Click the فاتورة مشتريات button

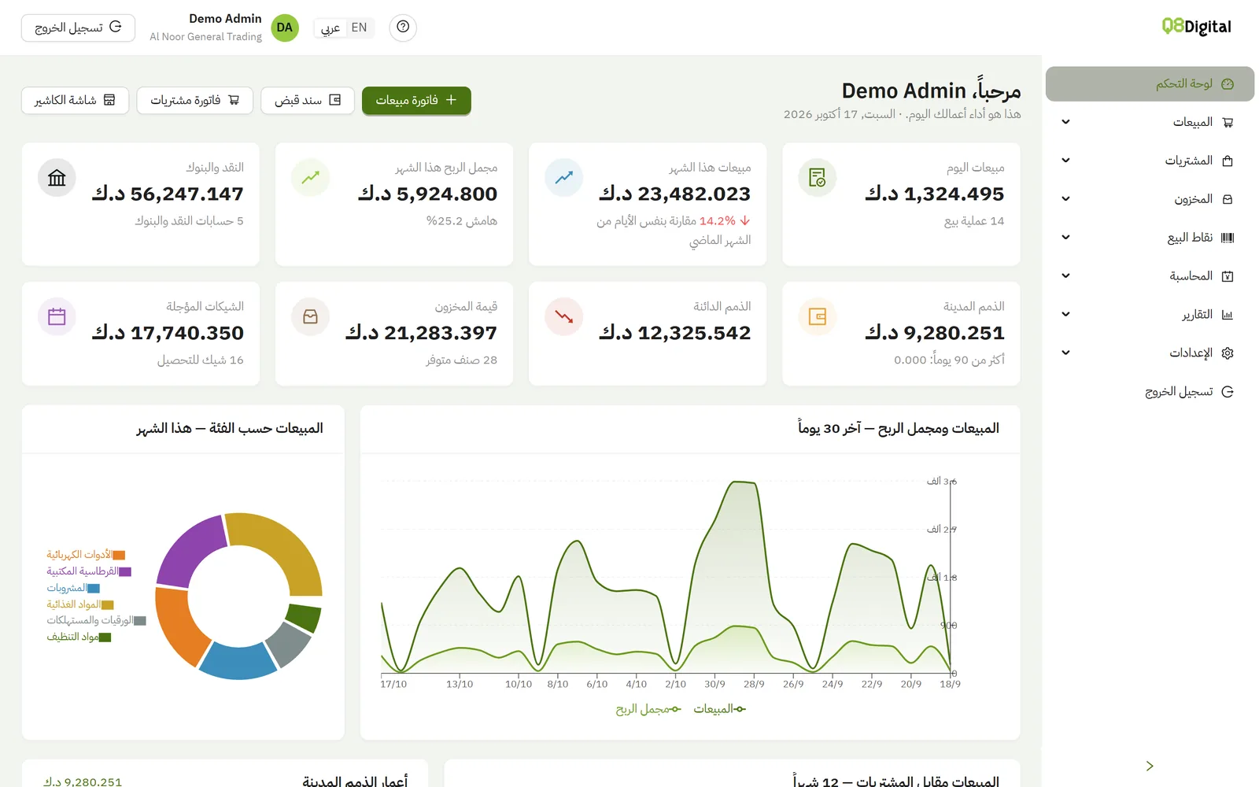195,100
